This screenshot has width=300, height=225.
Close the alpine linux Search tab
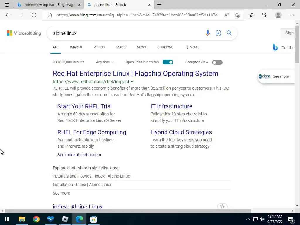(149, 5)
